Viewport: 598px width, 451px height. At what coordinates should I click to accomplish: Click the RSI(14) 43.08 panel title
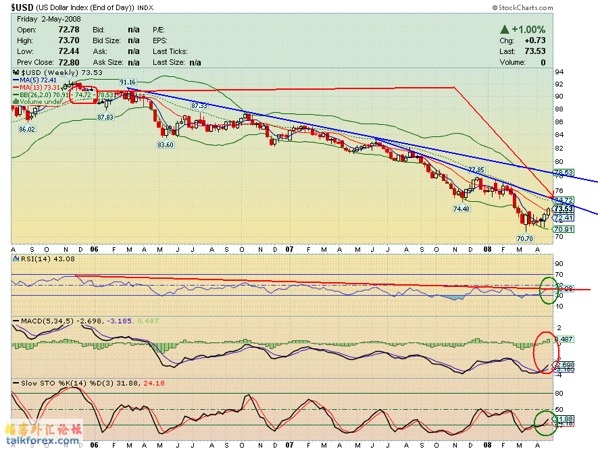(48, 259)
